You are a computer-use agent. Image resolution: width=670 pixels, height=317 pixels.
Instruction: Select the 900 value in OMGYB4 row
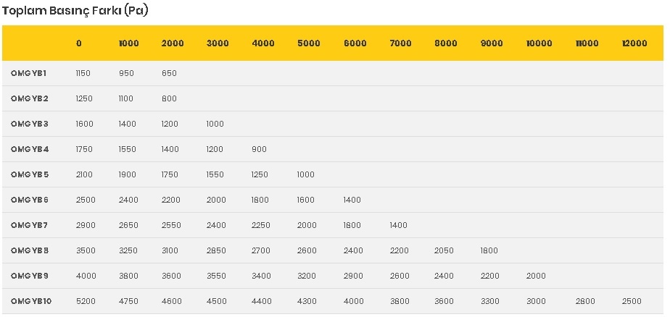pyautogui.click(x=260, y=149)
